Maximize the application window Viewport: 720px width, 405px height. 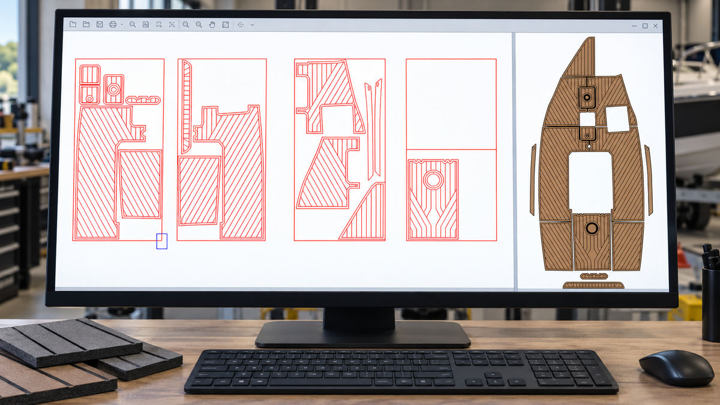click(x=645, y=26)
